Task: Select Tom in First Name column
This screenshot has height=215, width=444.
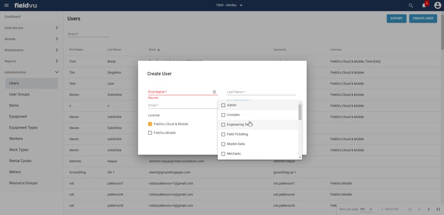Action: tap(72, 61)
